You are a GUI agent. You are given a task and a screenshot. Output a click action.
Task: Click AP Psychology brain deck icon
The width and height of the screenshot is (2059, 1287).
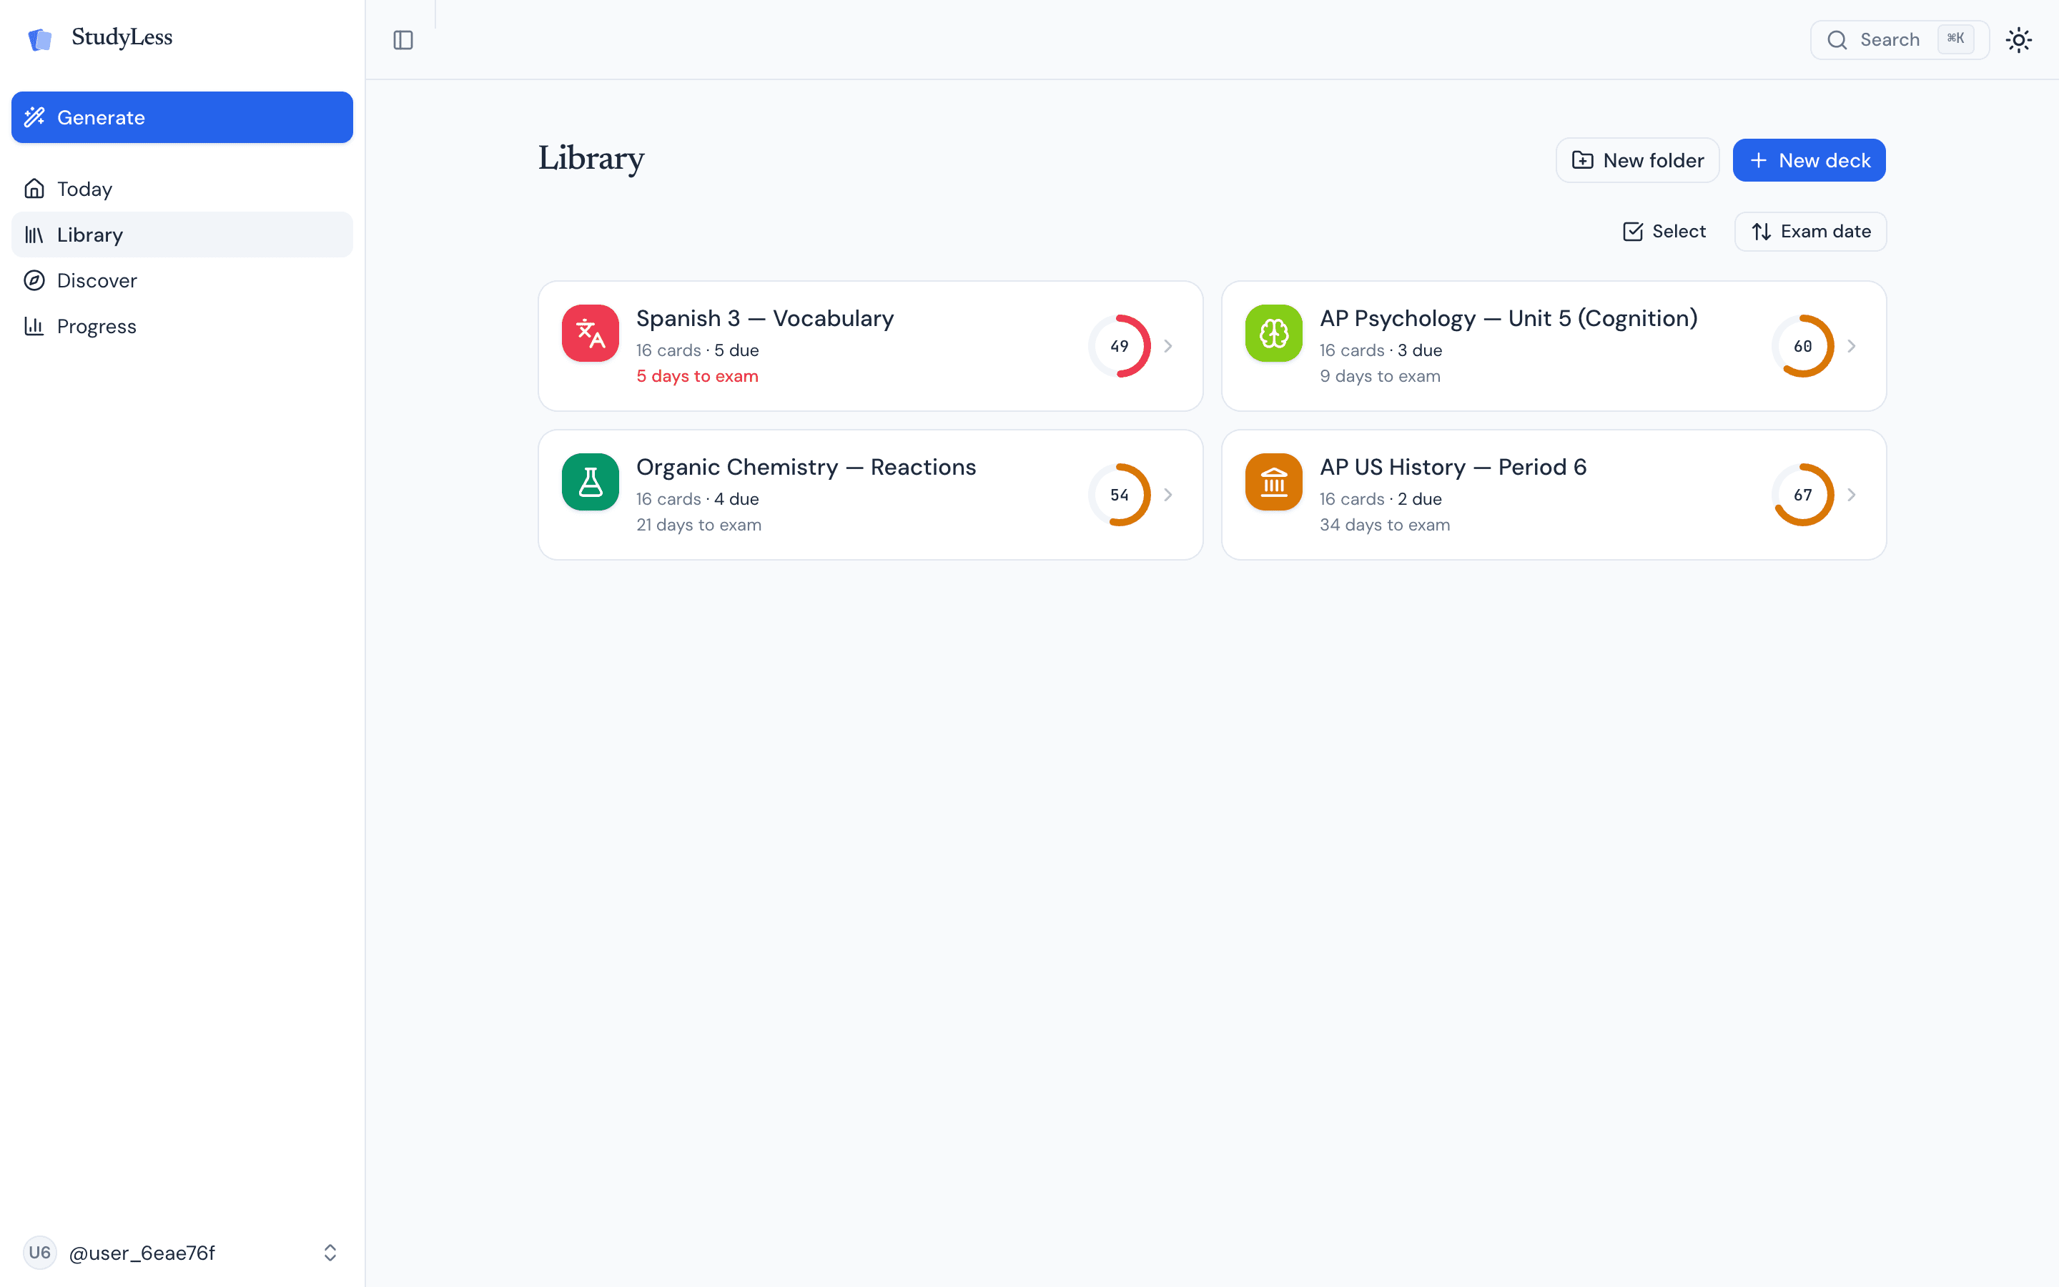coord(1274,334)
